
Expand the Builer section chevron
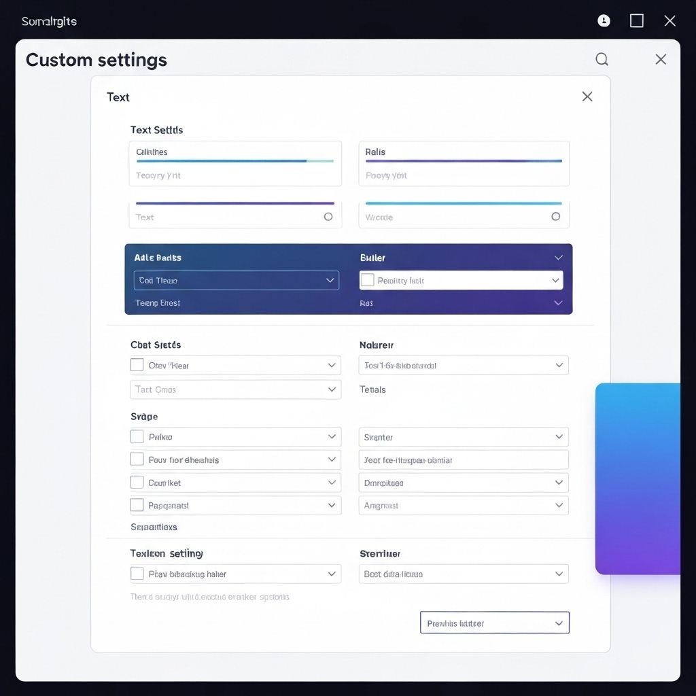(557, 258)
